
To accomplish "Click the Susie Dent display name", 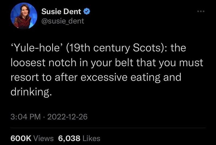I will pos(61,12).
